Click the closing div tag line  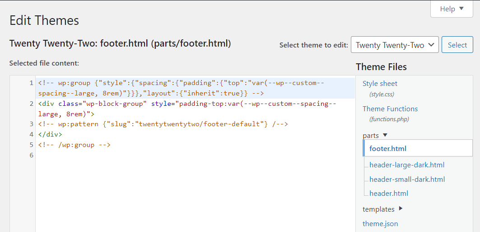50,134
